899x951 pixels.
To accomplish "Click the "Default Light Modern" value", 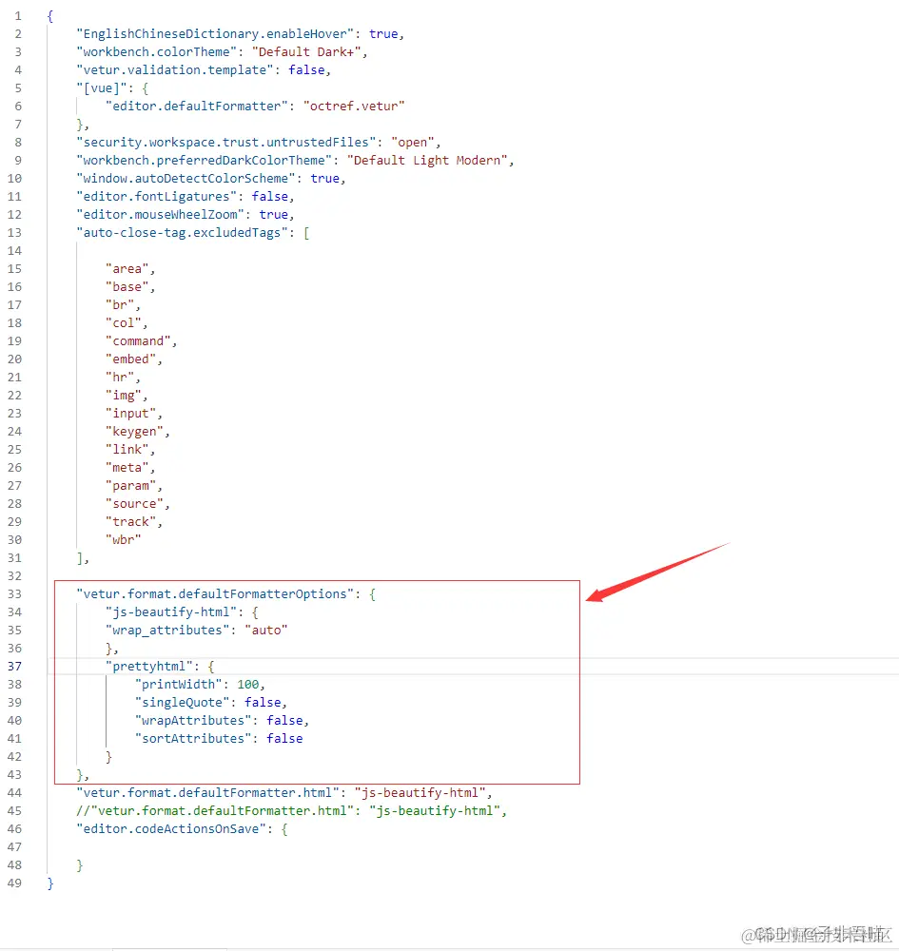I will 427,161.
